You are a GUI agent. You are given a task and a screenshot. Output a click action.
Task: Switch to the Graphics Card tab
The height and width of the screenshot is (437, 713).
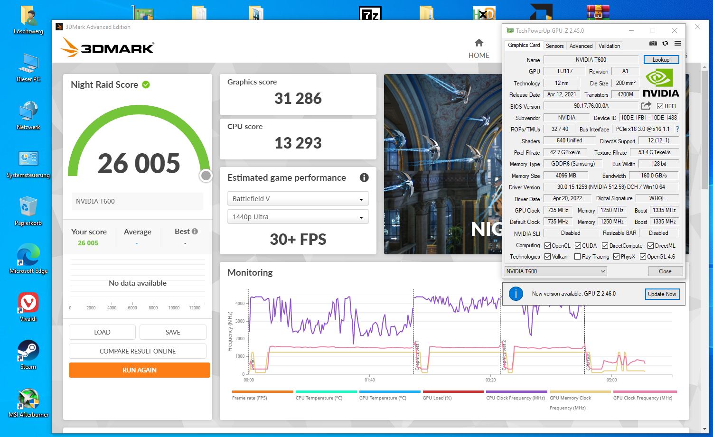[524, 45]
